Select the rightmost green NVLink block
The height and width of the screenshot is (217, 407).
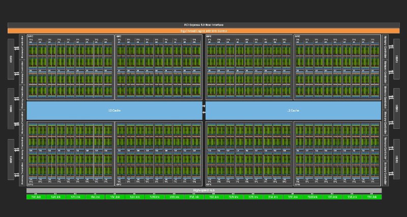coord(372,197)
